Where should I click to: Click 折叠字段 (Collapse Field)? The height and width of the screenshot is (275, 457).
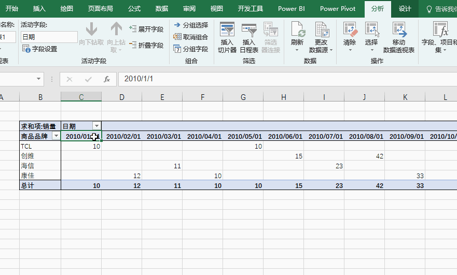tap(146, 45)
